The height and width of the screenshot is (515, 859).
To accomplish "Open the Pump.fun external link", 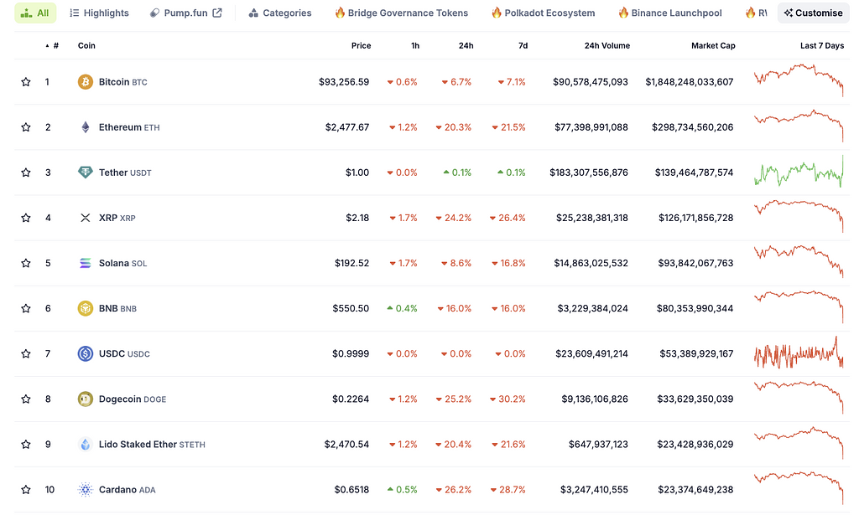I will (186, 13).
